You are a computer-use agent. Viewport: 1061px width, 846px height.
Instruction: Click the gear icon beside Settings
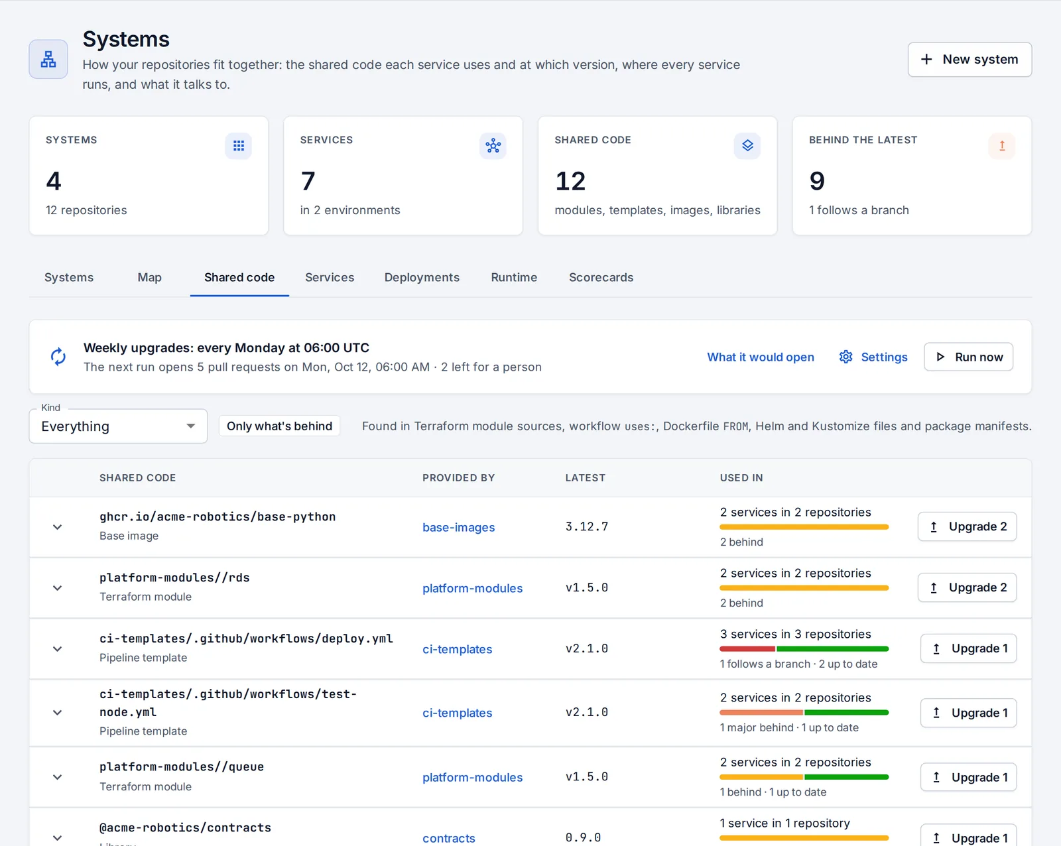pyautogui.click(x=846, y=357)
